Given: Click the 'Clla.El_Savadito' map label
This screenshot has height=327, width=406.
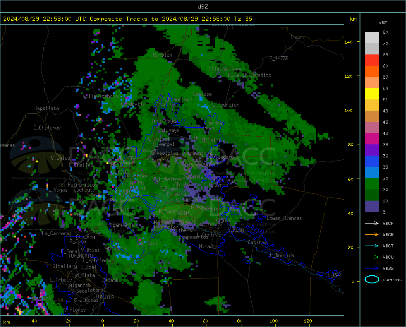Looking at the screenshot, I should [x=249, y=75].
